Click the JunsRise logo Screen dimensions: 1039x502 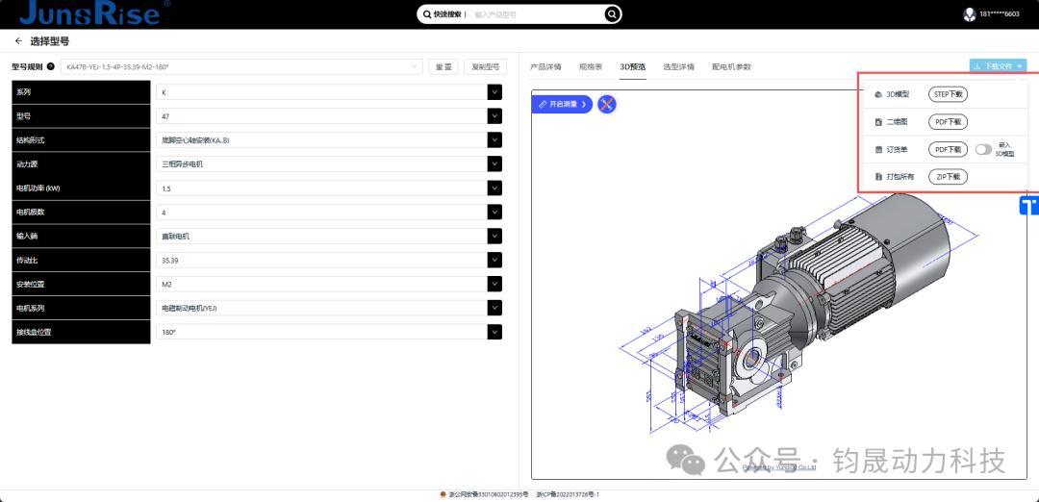[x=93, y=13]
